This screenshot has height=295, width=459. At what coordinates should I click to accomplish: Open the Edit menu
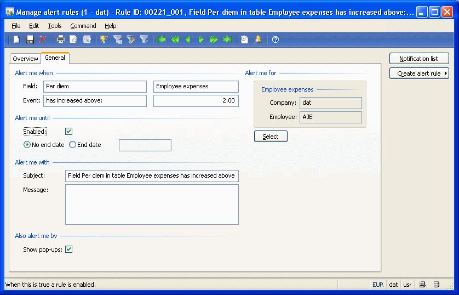pos(34,26)
